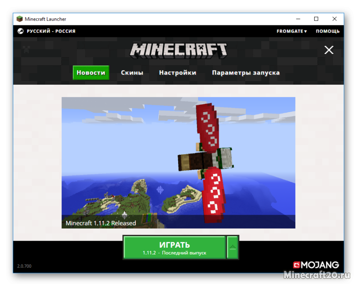Click the Mojang logo
The image size is (357, 286).
tap(316, 265)
